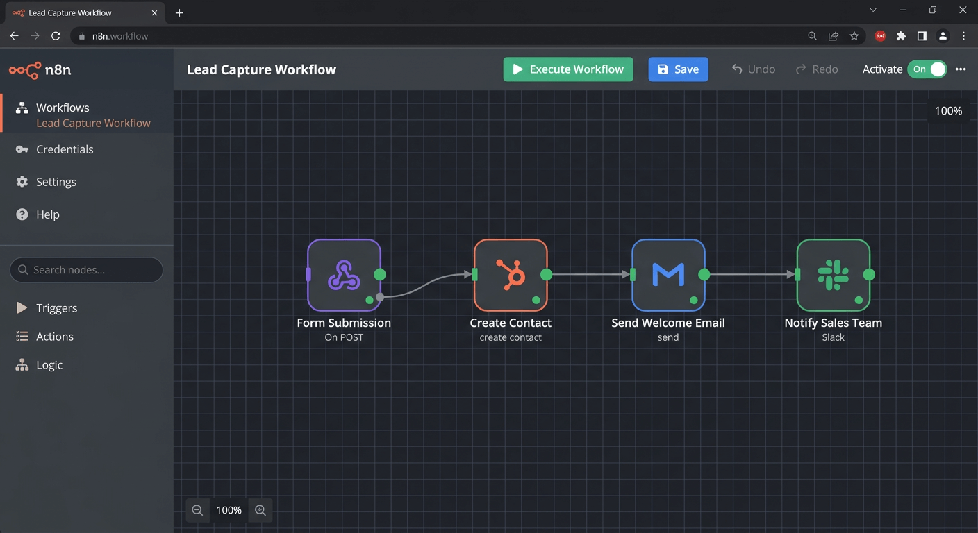Zoom in the canvas with the plus magnifier
The image size is (978, 533).
tap(260, 510)
